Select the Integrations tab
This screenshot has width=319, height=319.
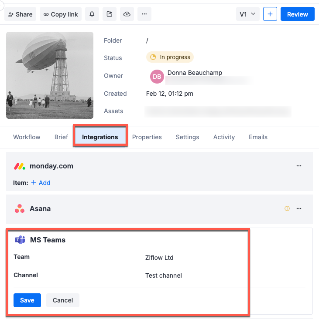click(100, 137)
